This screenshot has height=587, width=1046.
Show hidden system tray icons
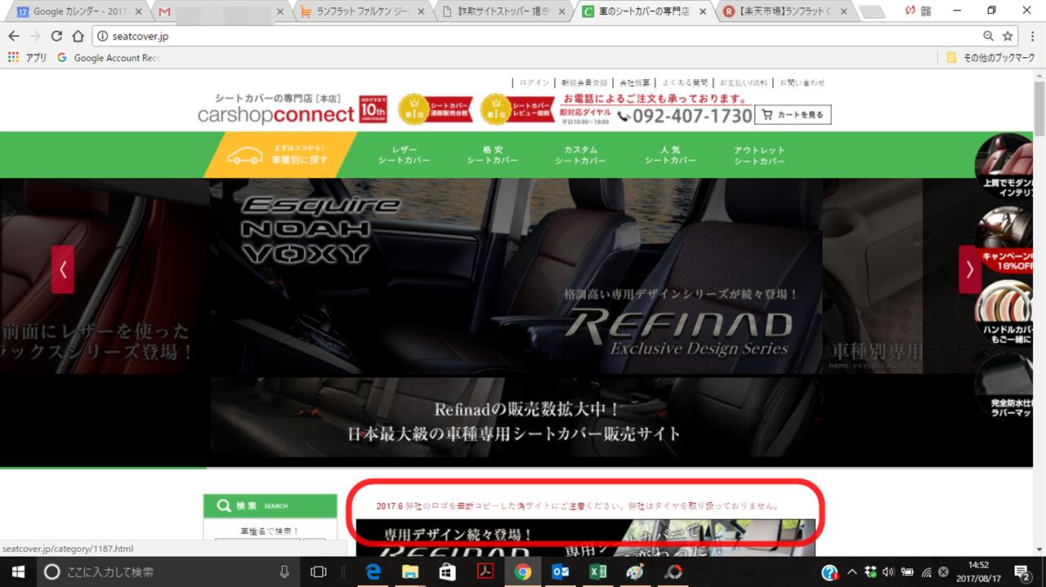(x=852, y=571)
